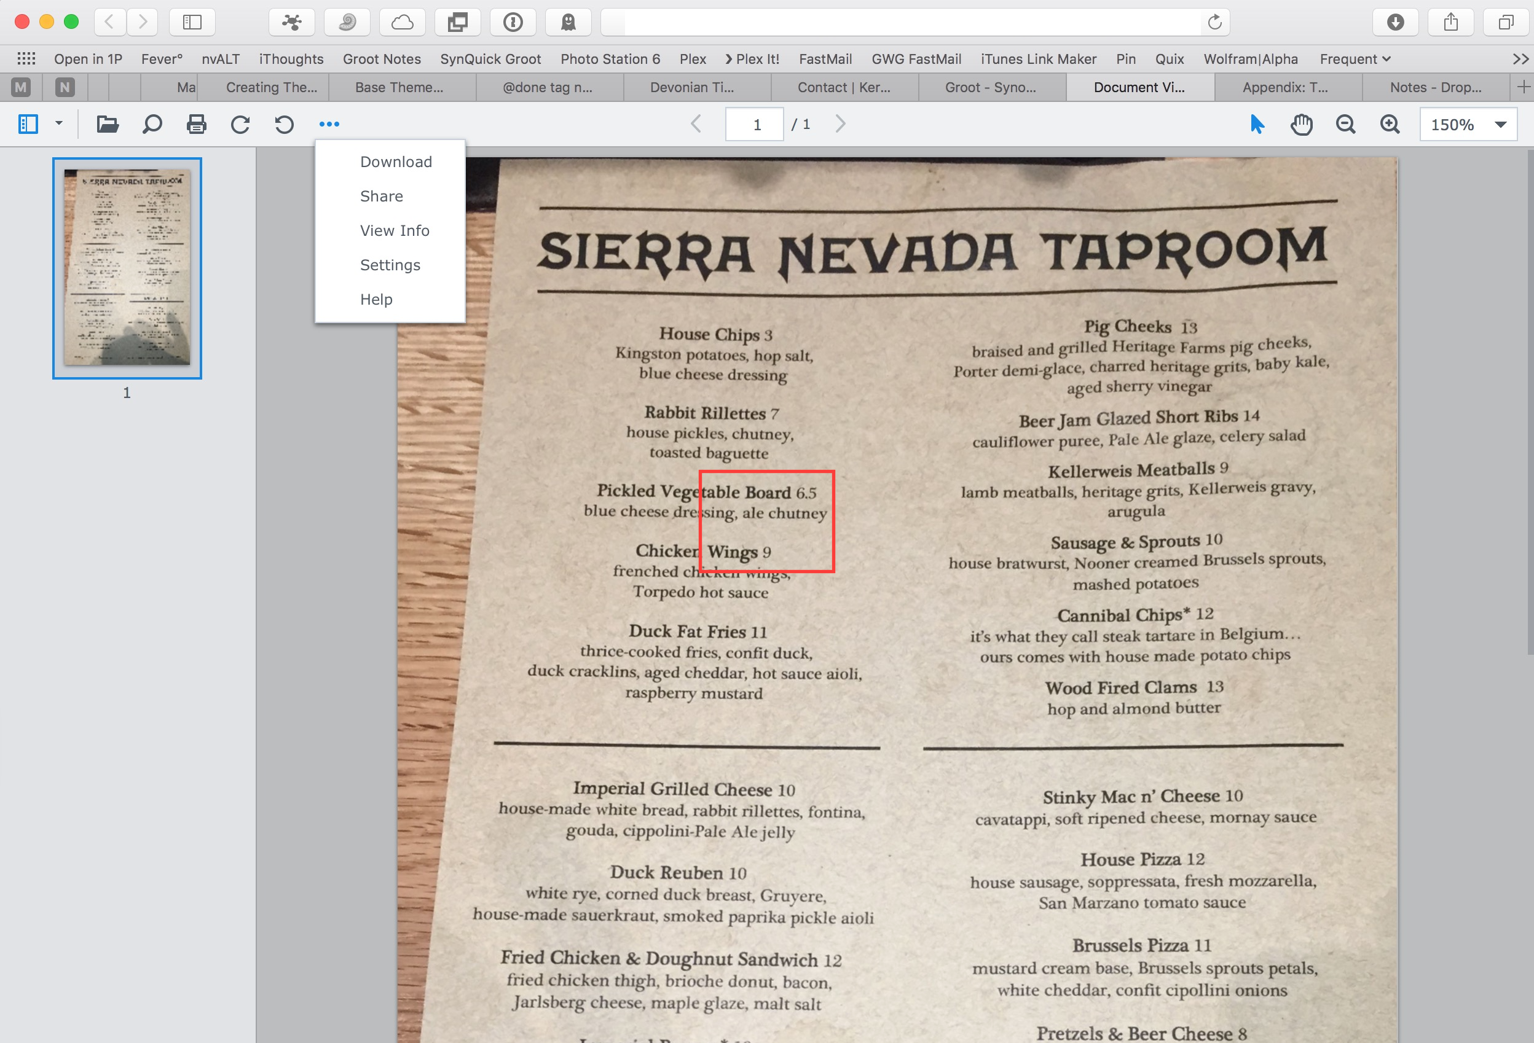The width and height of the screenshot is (1534, 1043).
Task: Go to the previous page arrow
Action: coord(696,124)
